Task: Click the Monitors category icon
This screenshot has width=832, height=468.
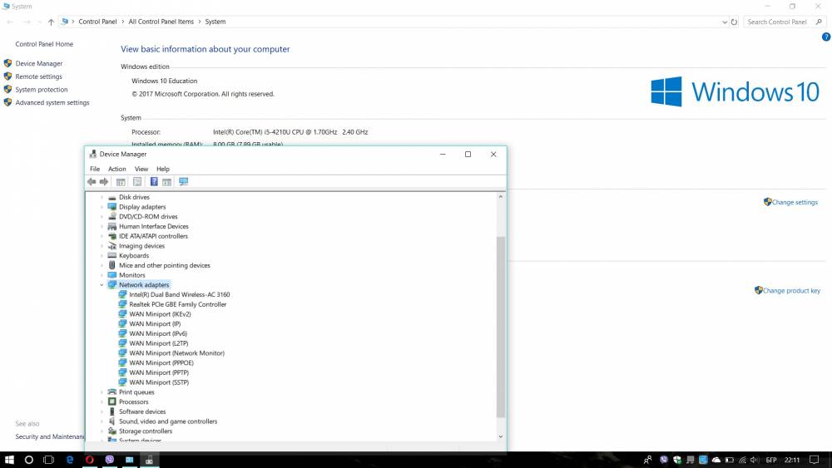Action: pyautogui.click(x=112, y=275)
